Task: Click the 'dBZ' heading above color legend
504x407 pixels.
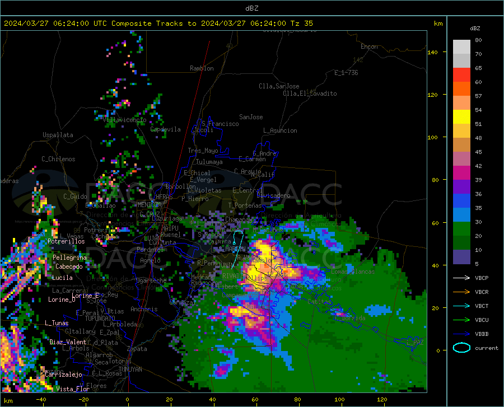Action: 475,28
